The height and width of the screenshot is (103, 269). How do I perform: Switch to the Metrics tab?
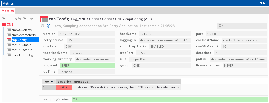(x=8, y=11)
